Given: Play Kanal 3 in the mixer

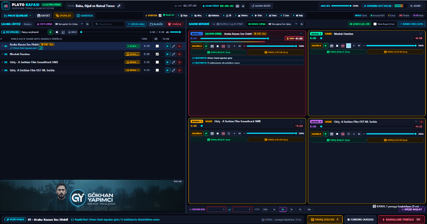Looking at the screenshot, I should click(206, 133).
